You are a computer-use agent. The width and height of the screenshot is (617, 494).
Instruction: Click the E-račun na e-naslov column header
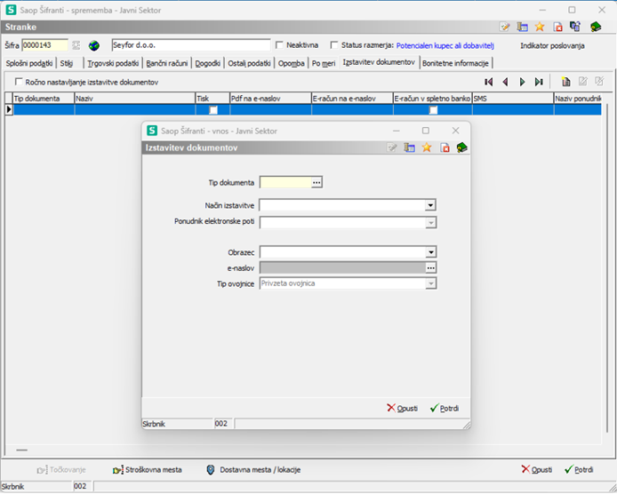coord(352,99)
